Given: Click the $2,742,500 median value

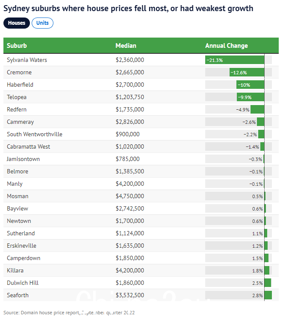Looking at the screenshot, I should click(130, 208).
